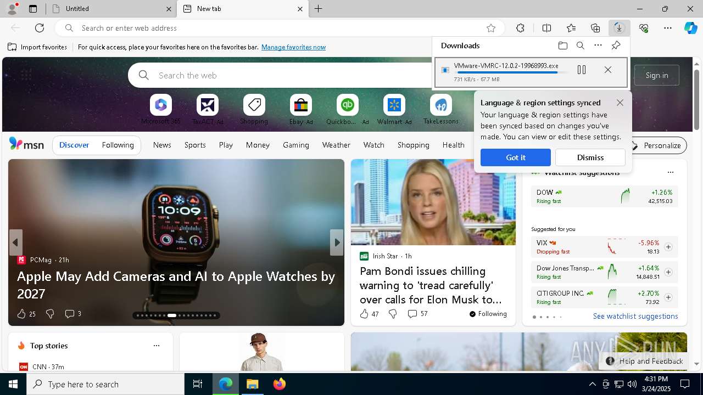Open Browser essentials heart icon
This screenshot has width=703, height=395.
[x=644, y=28]
